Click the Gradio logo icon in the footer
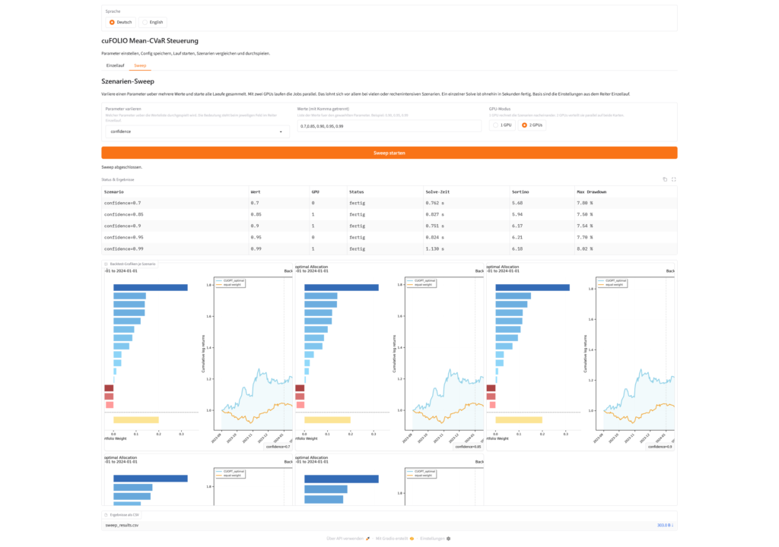The image size is (779, 547). click(412, 539)
